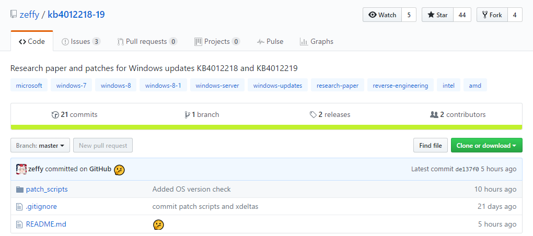Viewport: 533px width, 236px height.
Task: View the 1 branch list
Action: (202, 115)
